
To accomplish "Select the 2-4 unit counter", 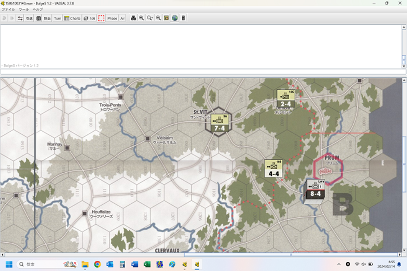I will 286,98.
